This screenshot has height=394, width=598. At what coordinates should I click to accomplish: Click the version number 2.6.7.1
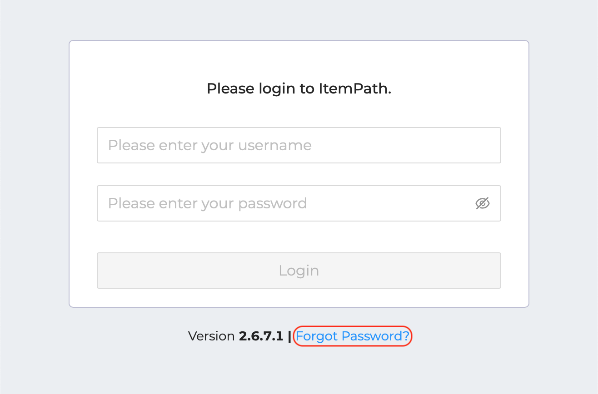[x=261, y=336]
